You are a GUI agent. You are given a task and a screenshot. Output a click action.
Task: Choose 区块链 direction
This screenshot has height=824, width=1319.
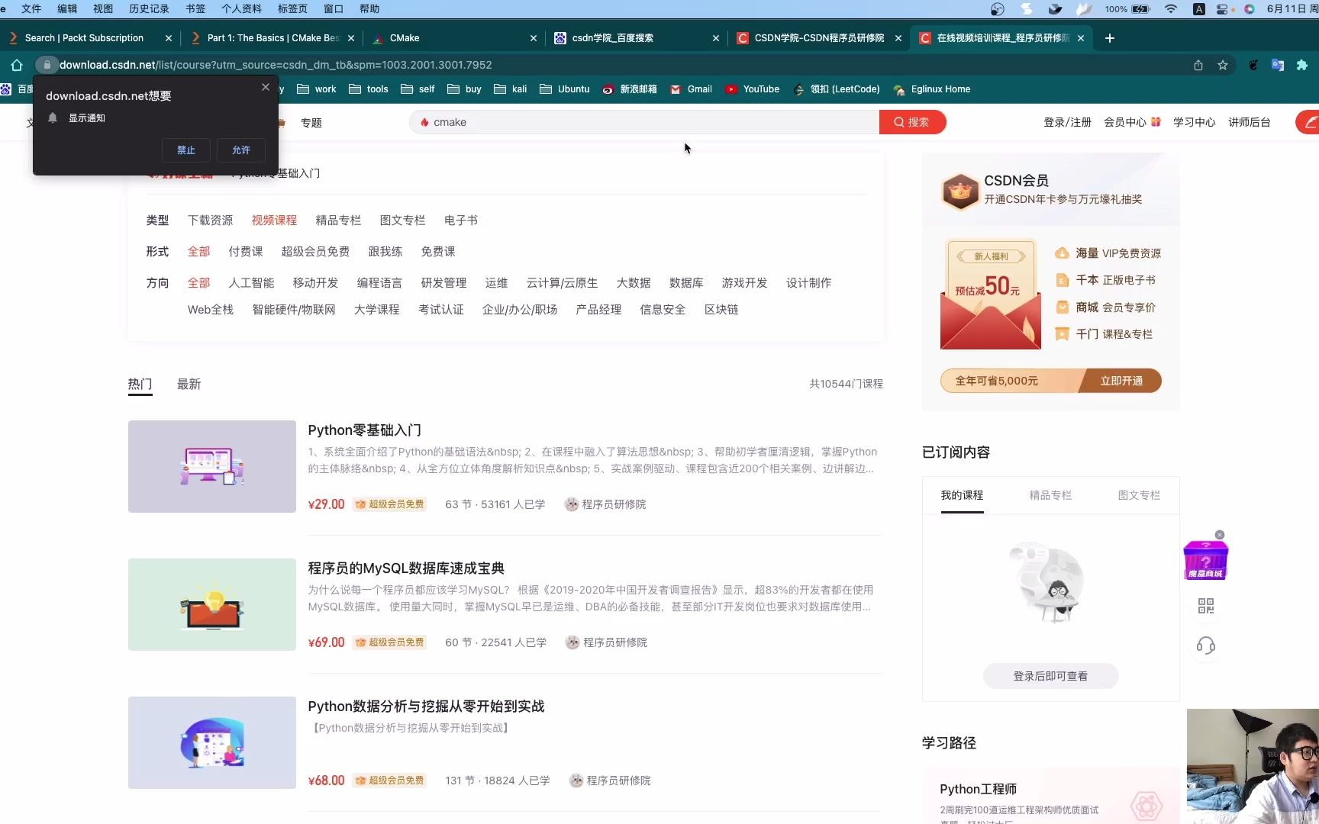[721, 310]
